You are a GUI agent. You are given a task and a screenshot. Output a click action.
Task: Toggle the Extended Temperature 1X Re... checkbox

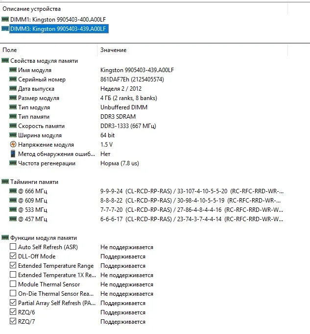click(13, 275)
